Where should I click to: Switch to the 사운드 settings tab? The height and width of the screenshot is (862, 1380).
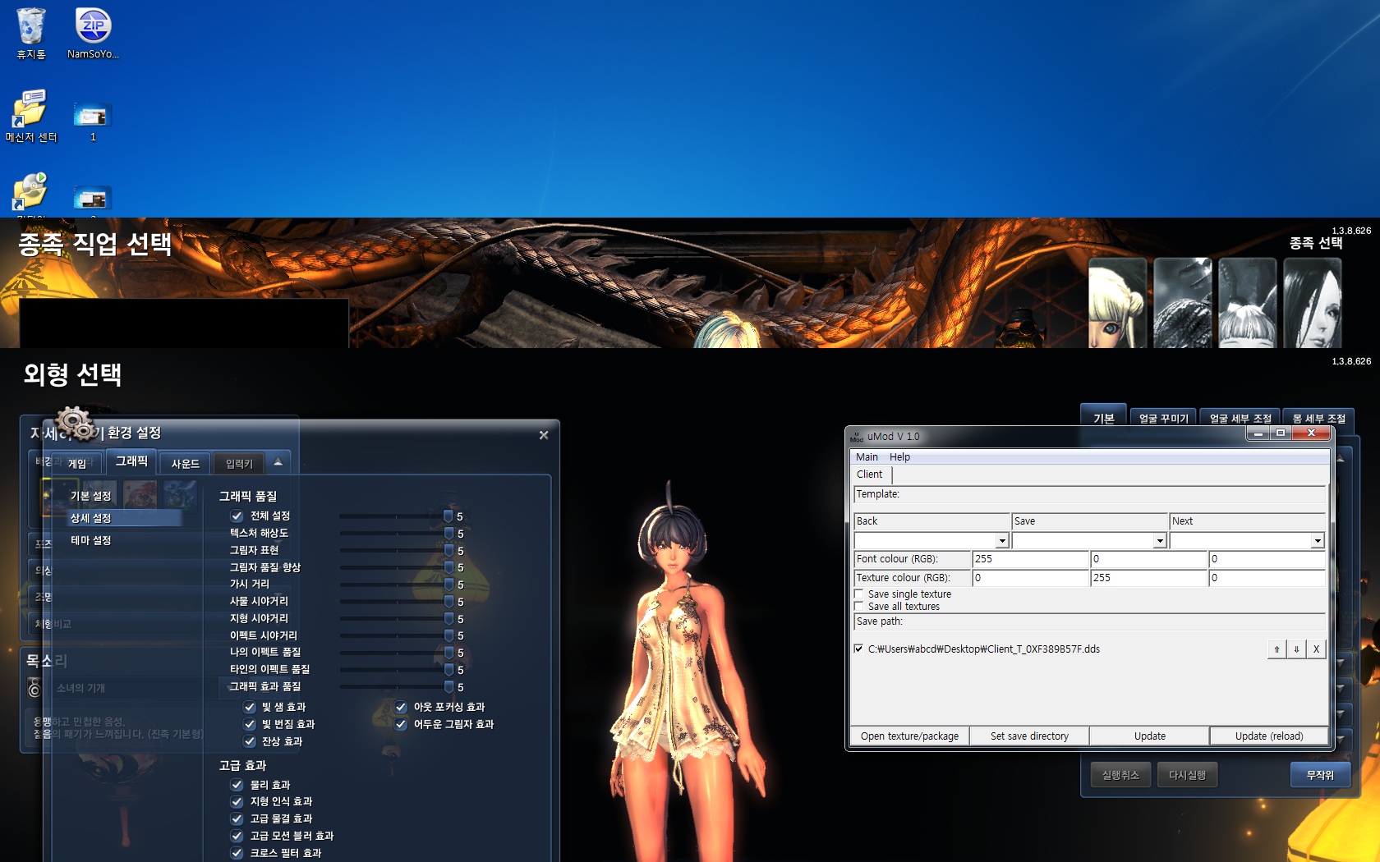(185, 464)
